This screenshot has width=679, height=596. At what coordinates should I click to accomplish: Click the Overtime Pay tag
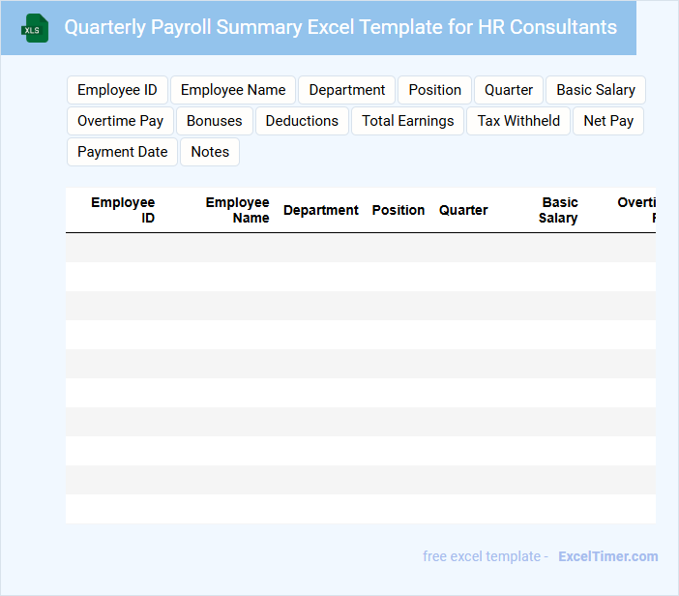[120, 121]
